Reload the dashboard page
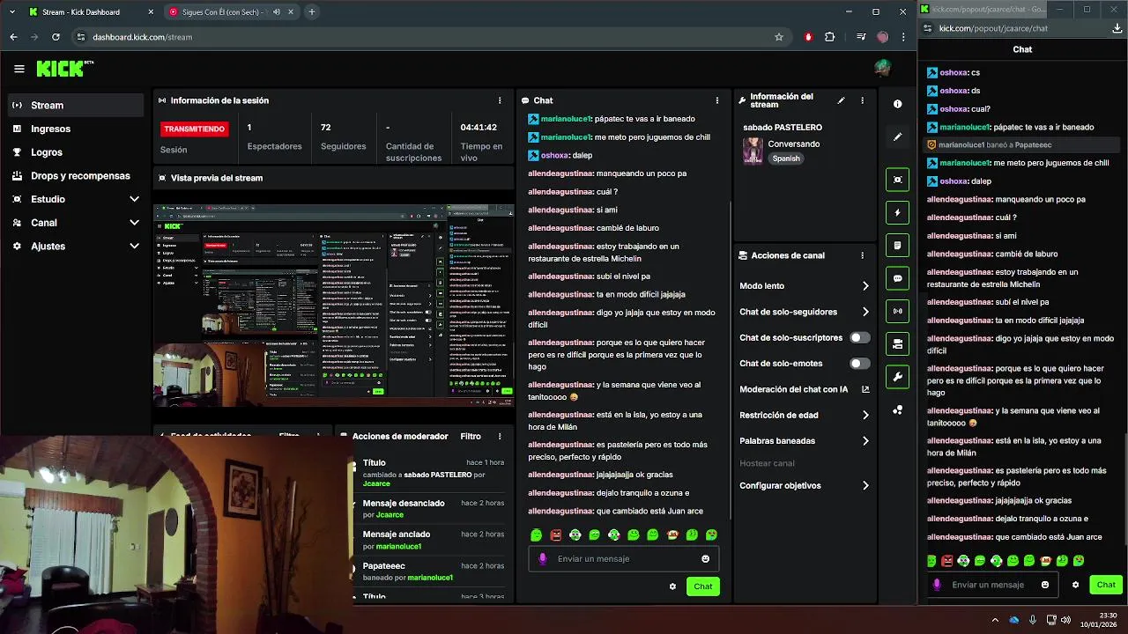The width and height of the screenshot is (1128, 634). pyautogui.click(x=56, y=37)
